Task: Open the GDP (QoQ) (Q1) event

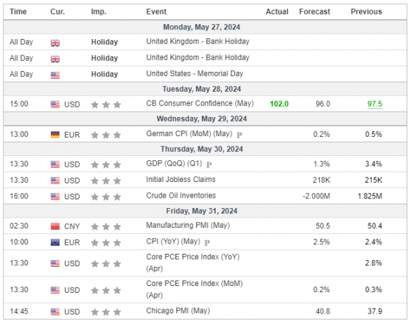Action: pyautogui.click(x=174, y=164)
